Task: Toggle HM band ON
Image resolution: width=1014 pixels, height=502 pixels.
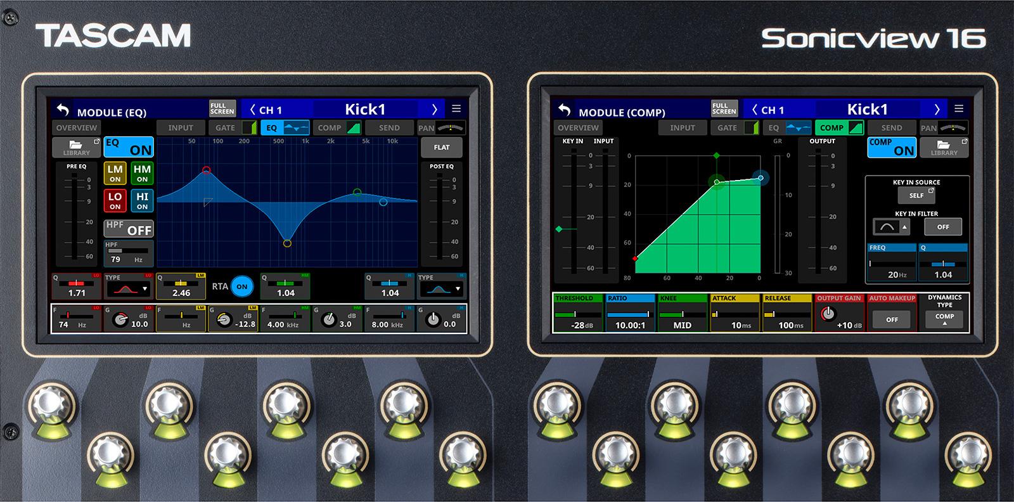Action: (x=142, y=173)
